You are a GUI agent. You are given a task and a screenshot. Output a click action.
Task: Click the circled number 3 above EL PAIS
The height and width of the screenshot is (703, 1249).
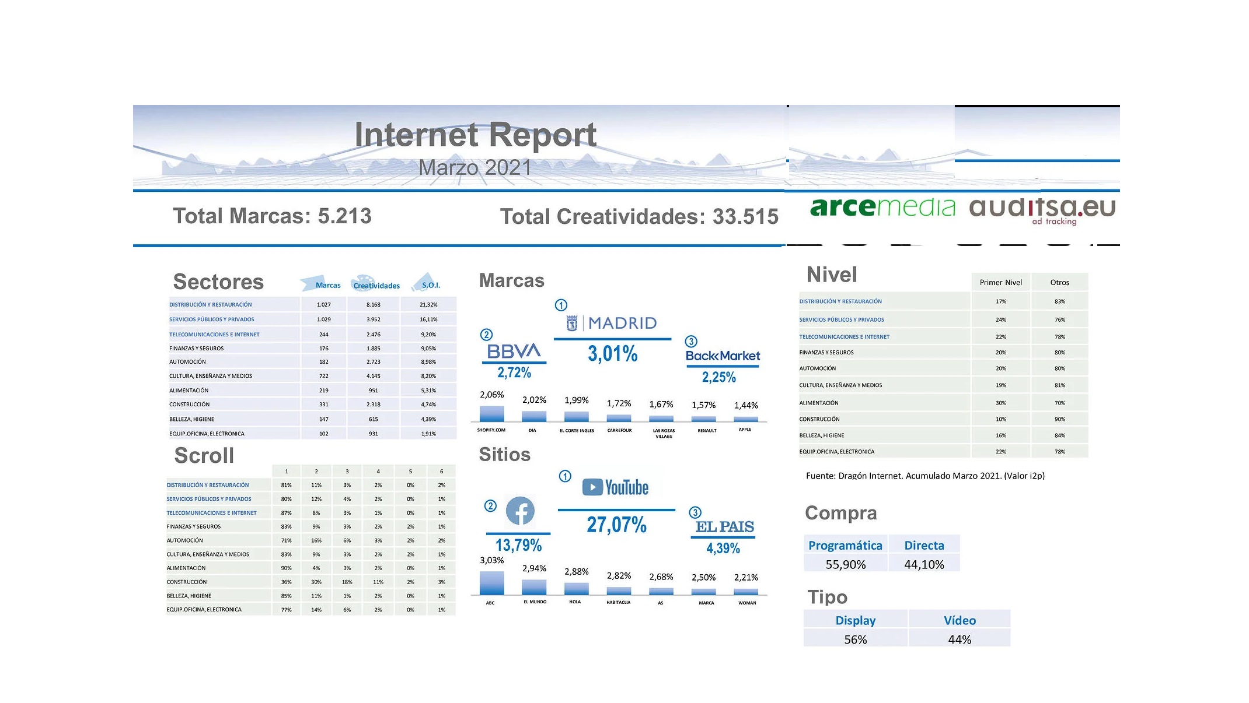tap(695, 512)
